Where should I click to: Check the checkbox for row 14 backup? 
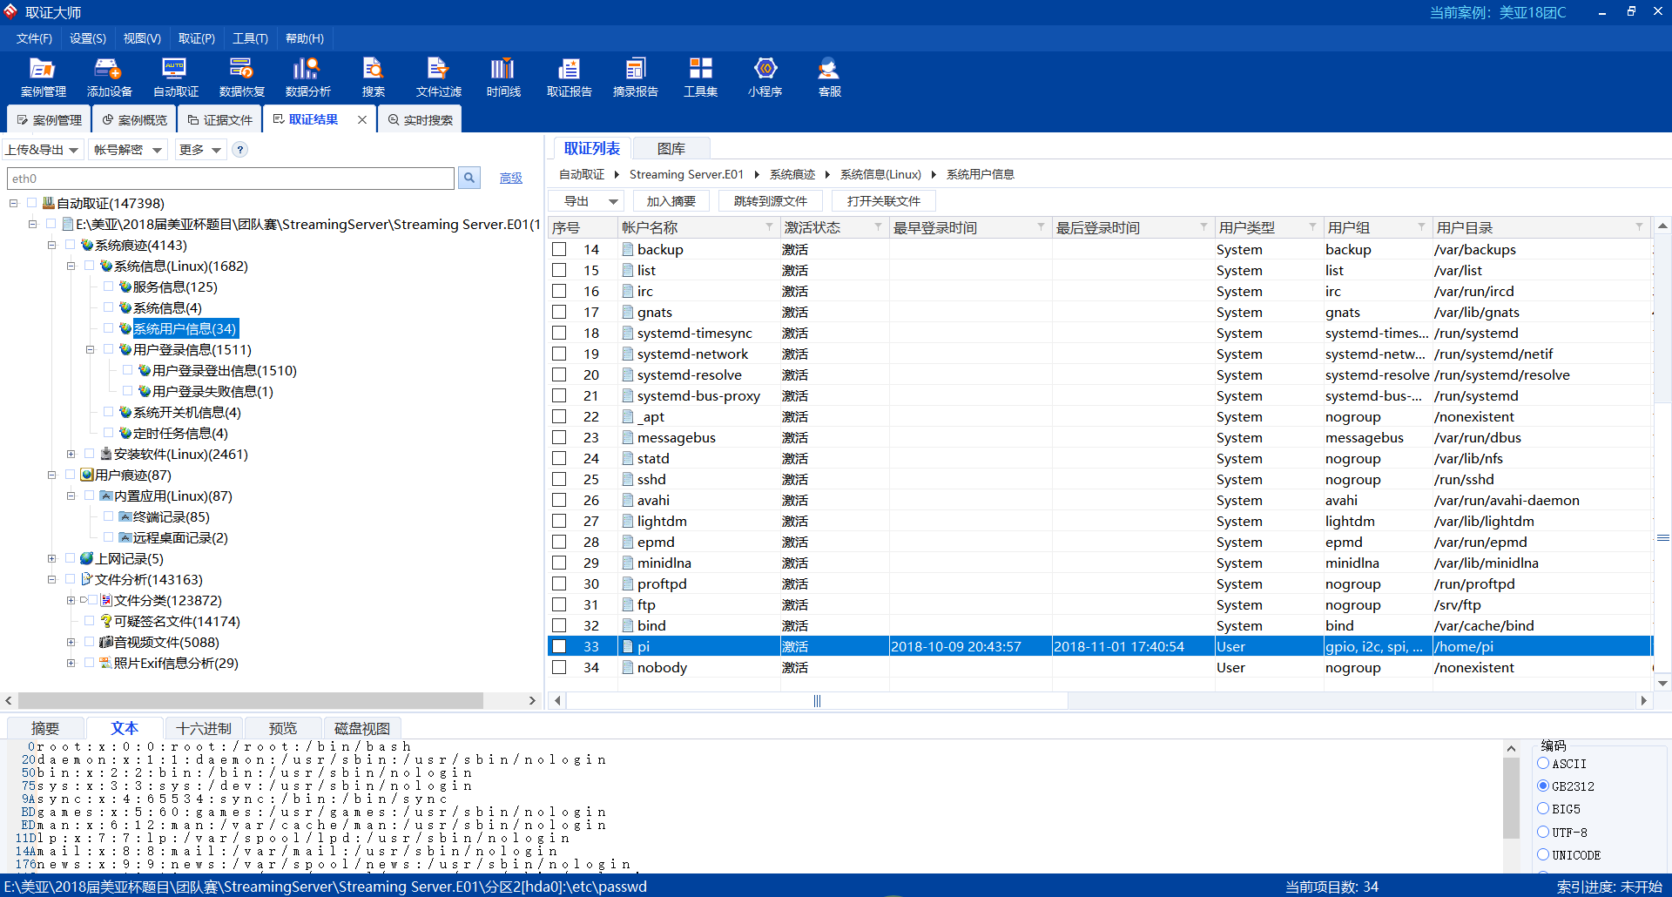pos(559,249)
